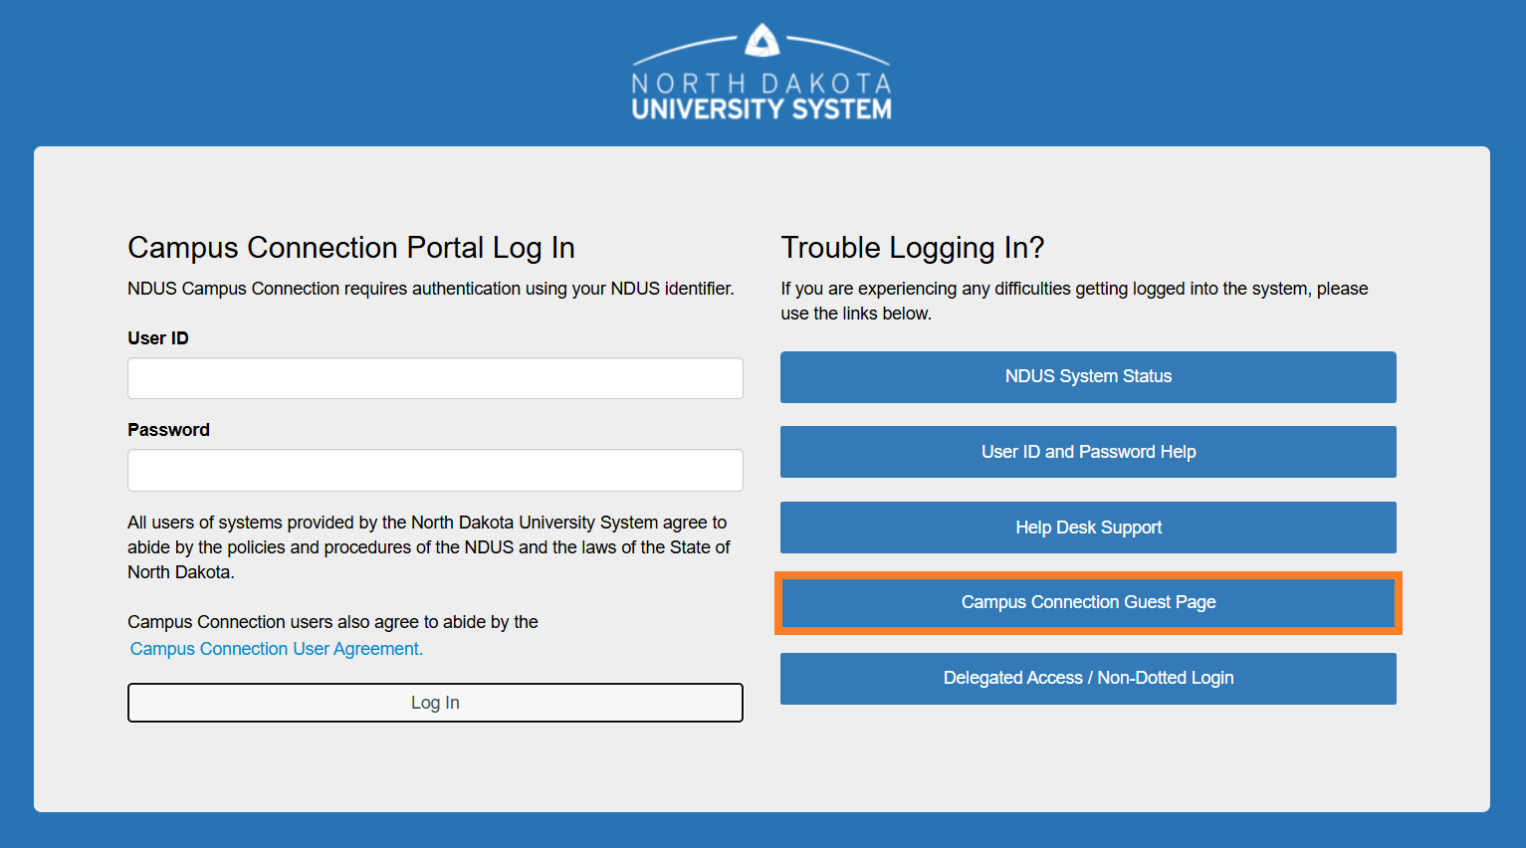Open the Campus Connection User Agreement link
1526x848 pixels.
pos(277,649)
